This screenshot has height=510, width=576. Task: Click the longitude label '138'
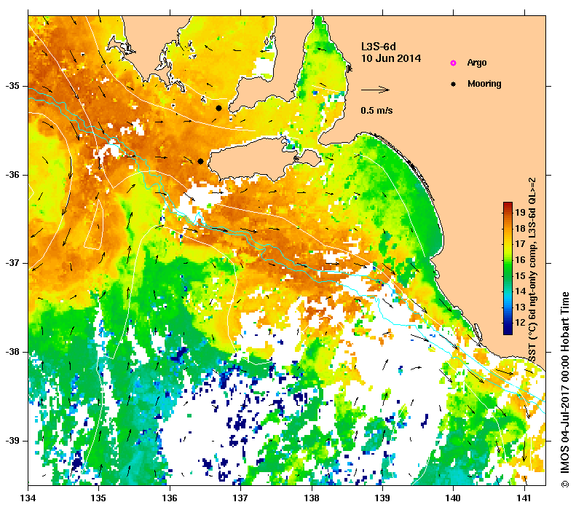pyautogui.click(x=312, y=498)
